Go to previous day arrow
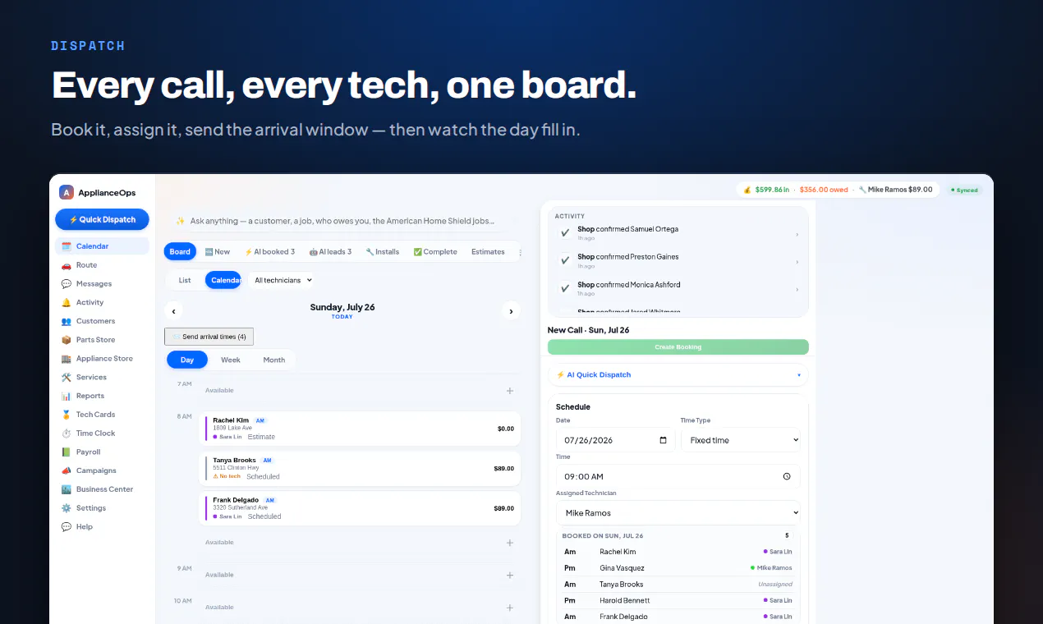This screenshot has height=624, width=1043. [173, 311]
